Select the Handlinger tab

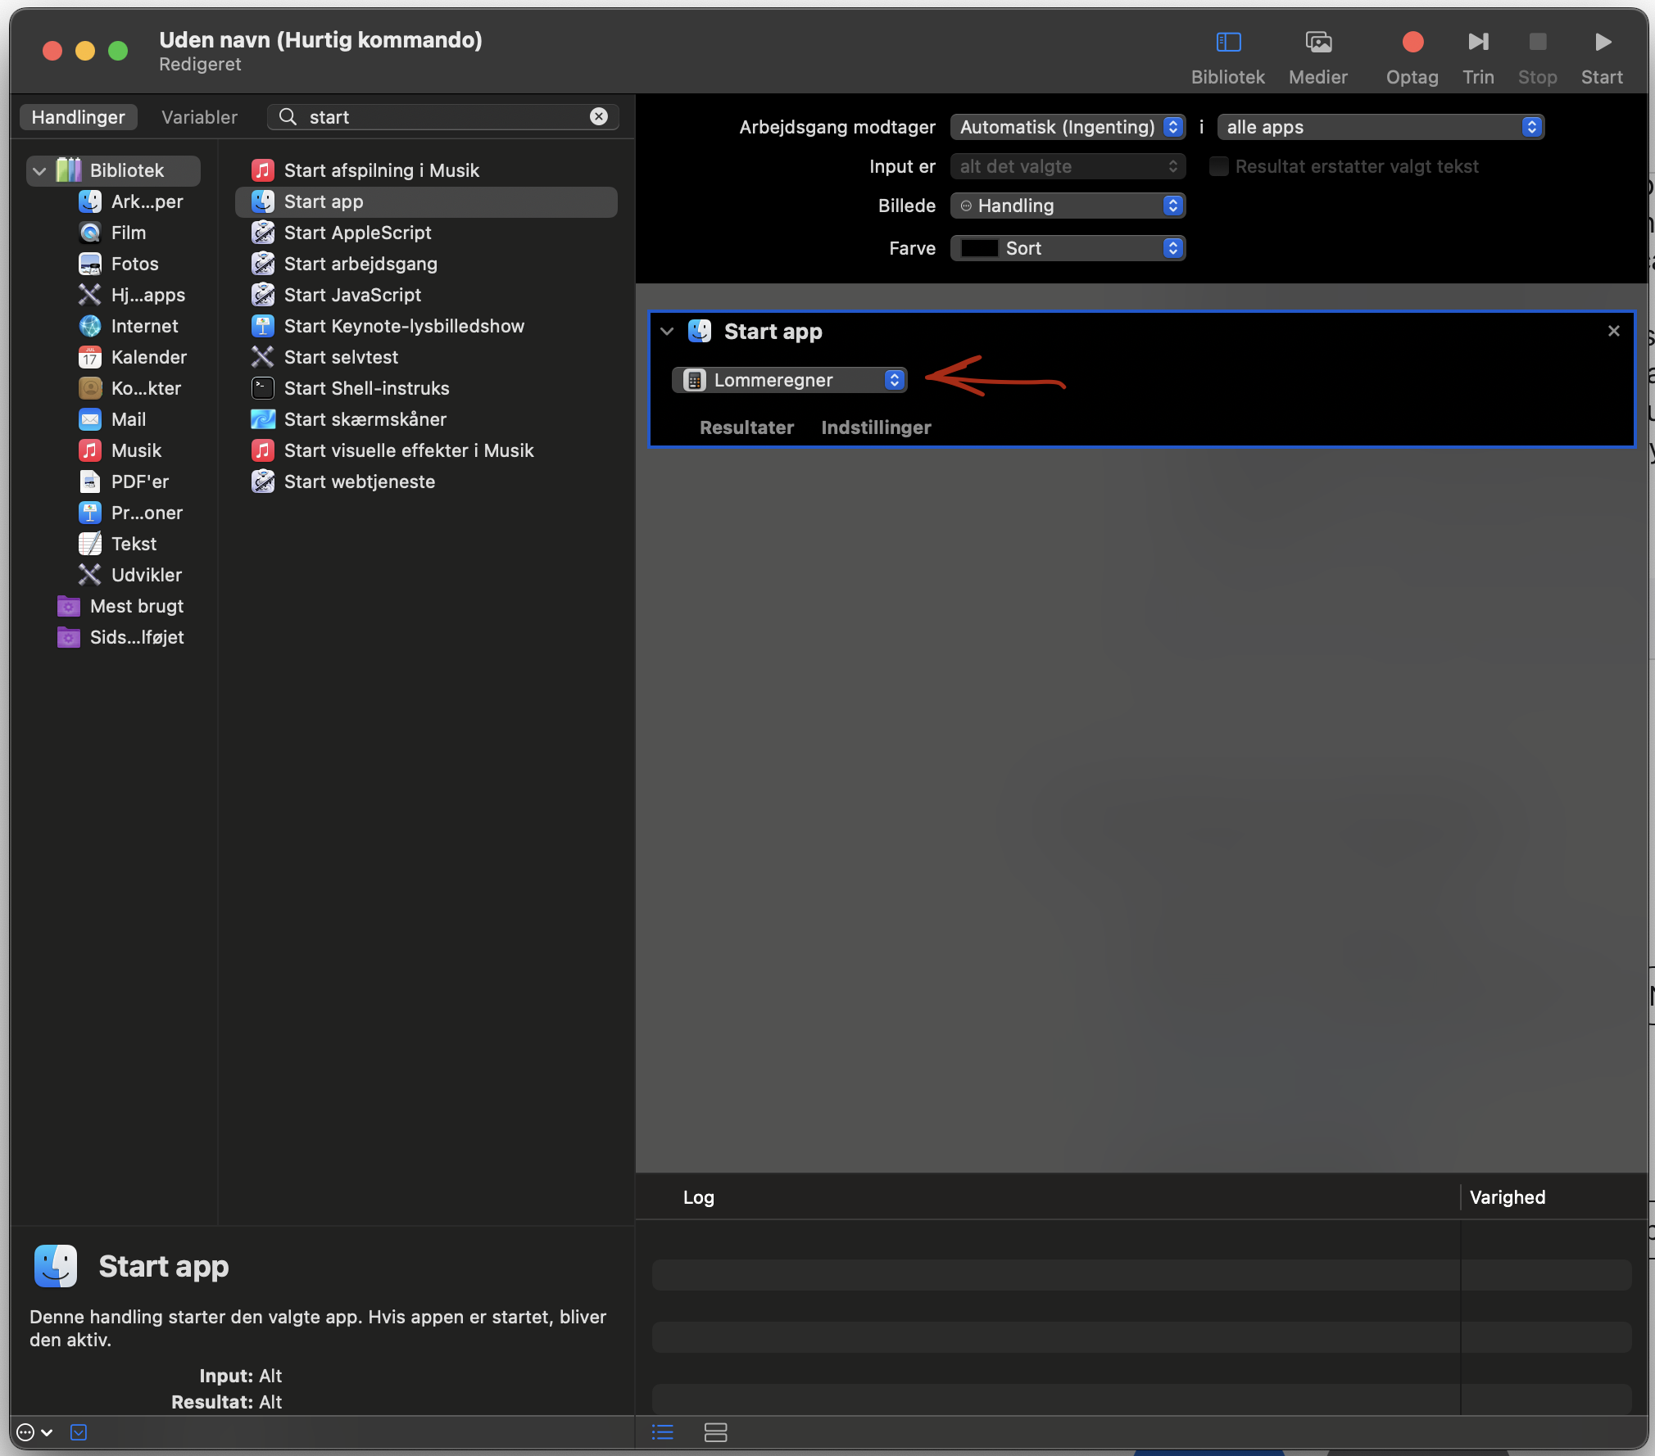coord(78,117)
